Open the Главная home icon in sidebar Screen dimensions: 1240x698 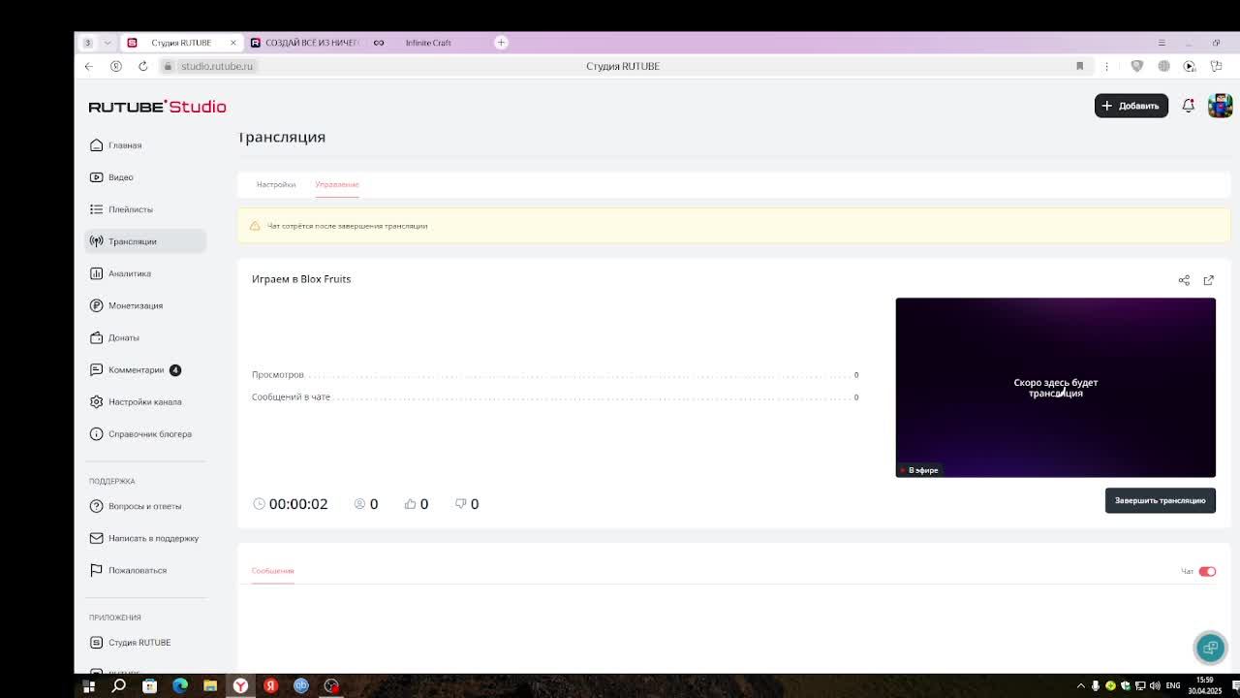pos(96,145)
